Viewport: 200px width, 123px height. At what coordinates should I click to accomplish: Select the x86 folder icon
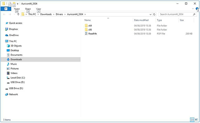click(x=86, y=30)
